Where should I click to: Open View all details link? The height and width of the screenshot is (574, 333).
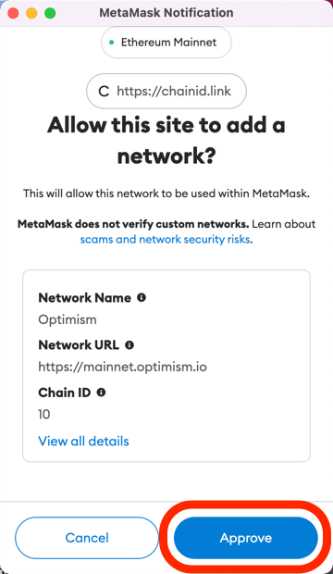(83, 441)
